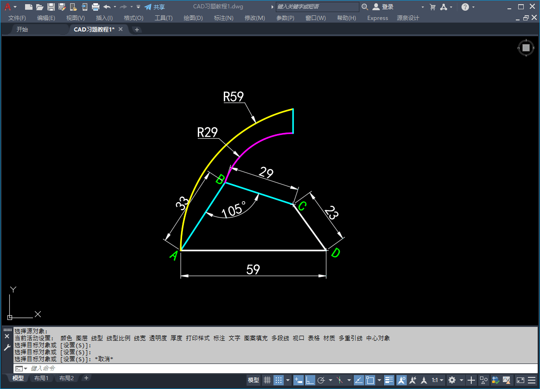
Task: Open workspace switching gear icon
Action: [452, 380]
